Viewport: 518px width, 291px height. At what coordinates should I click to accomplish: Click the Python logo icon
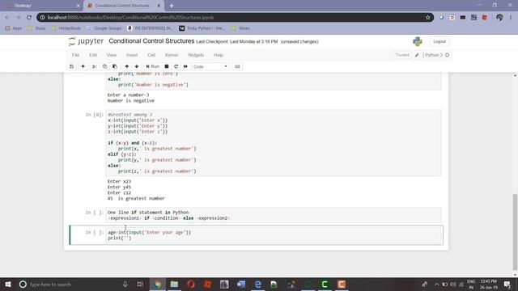point(418,41)
